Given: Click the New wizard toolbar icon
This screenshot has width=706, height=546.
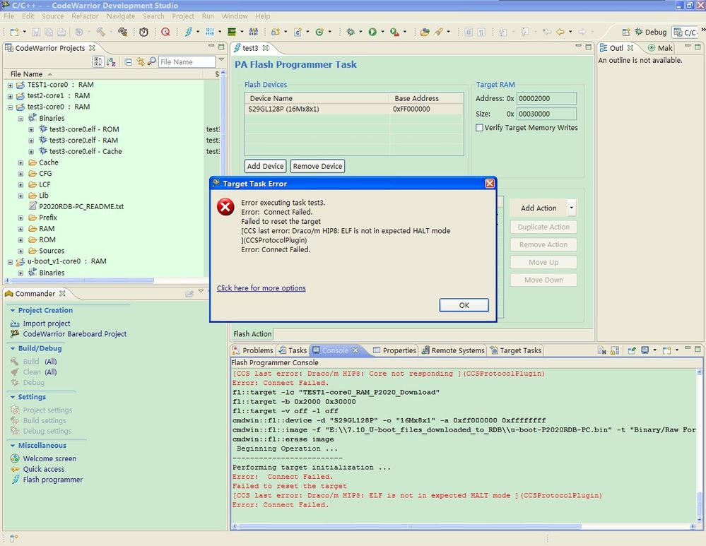Looking at the screenshot, I should click(x=14, y=32).
